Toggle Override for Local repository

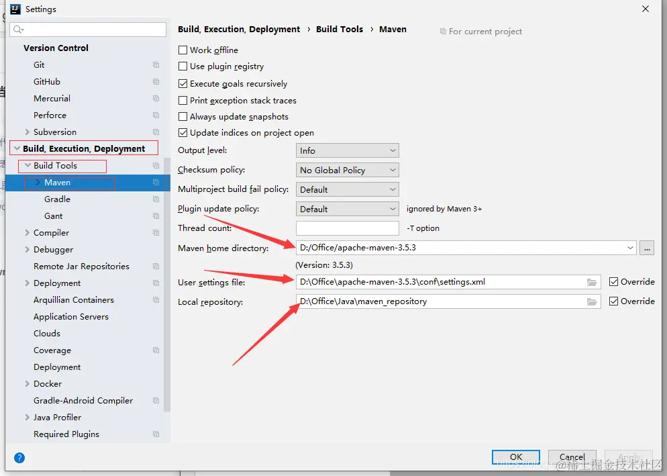coord(613,301)
